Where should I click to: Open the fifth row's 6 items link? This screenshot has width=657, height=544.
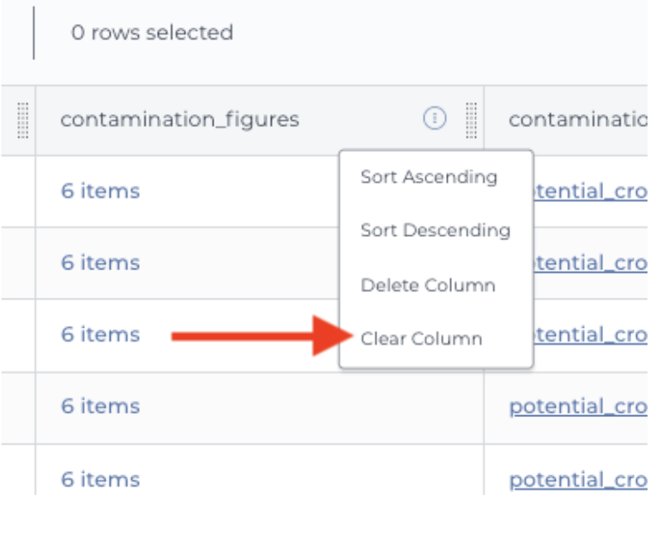pyautogui.click(x=100, y=480)
